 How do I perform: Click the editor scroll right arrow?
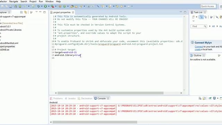181,93
